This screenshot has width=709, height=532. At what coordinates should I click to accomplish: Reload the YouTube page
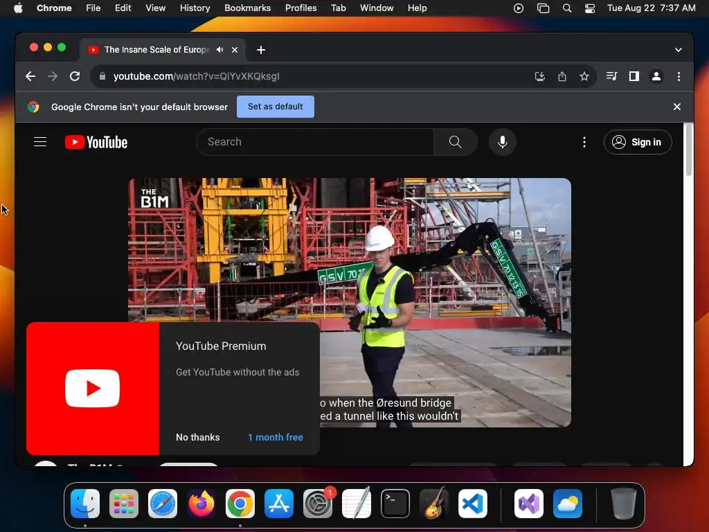pyautogui.click(x=75, y=76)
